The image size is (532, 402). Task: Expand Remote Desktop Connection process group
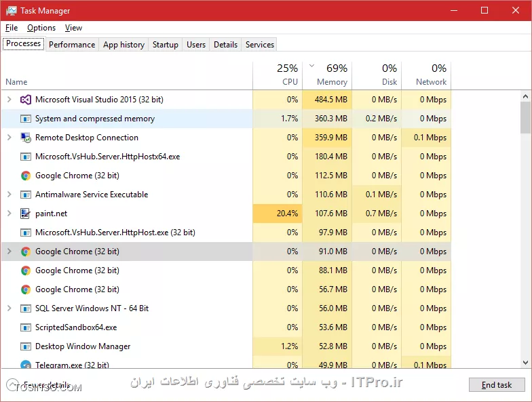[9, 137]
